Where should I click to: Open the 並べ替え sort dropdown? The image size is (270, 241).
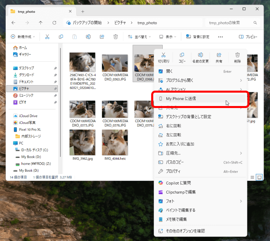click(139, 37)
